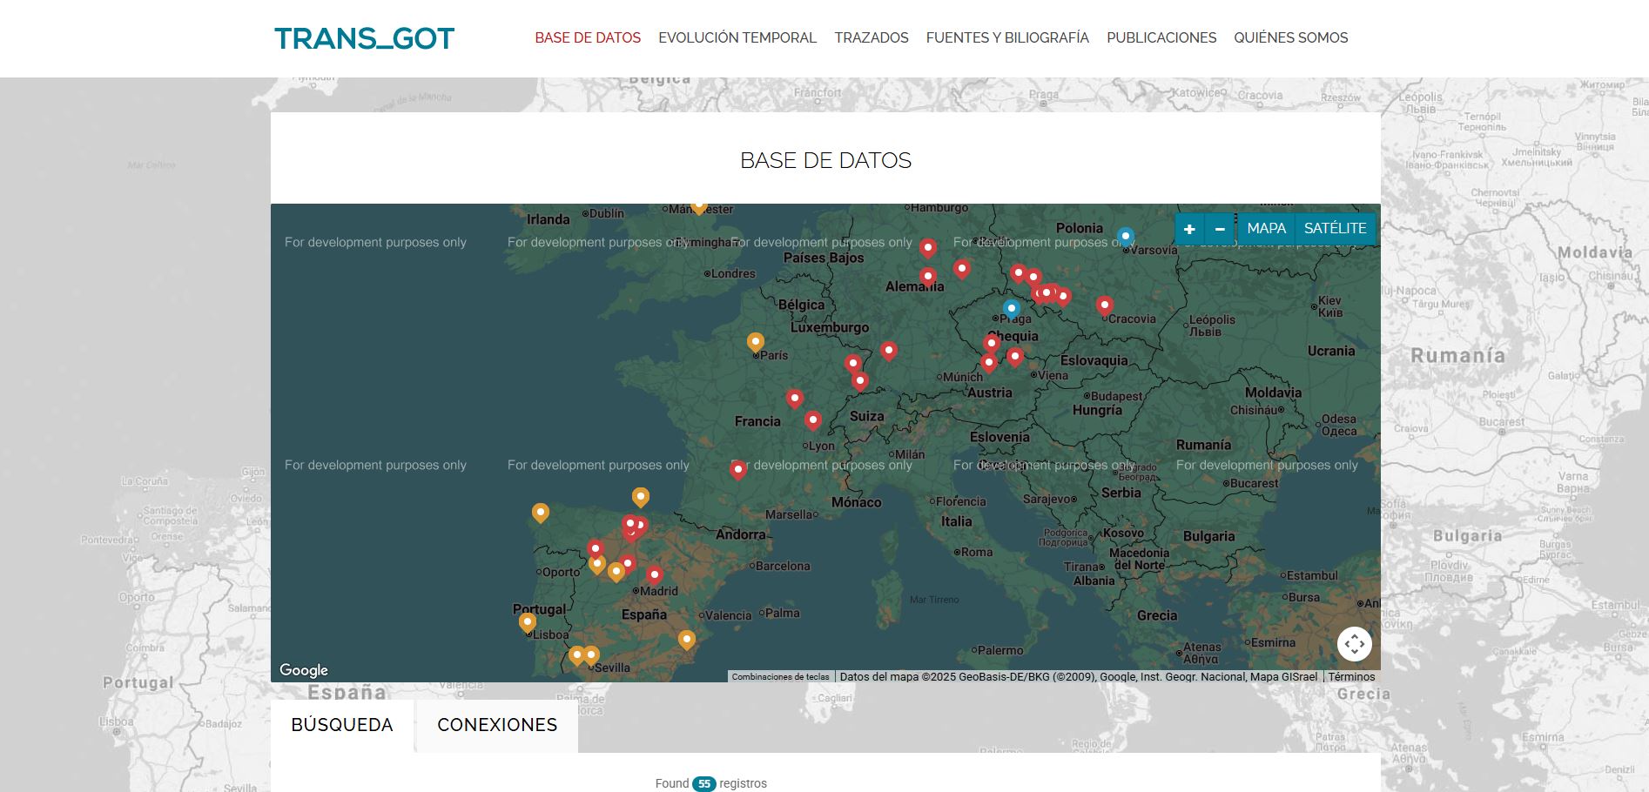Click the red marker northeast of Madrid
This screenshot has width=1649, height=792.
(x=654, y=574)
